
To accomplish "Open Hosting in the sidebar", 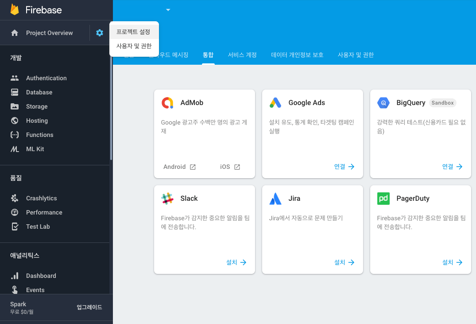I will [x=37, y=121].
